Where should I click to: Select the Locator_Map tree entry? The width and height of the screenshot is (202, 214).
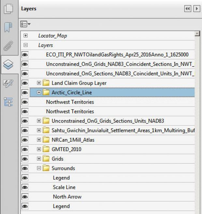52,36
